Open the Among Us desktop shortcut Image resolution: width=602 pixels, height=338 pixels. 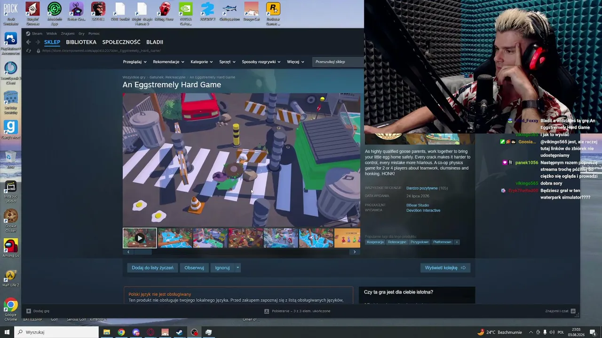coord(10,248)
